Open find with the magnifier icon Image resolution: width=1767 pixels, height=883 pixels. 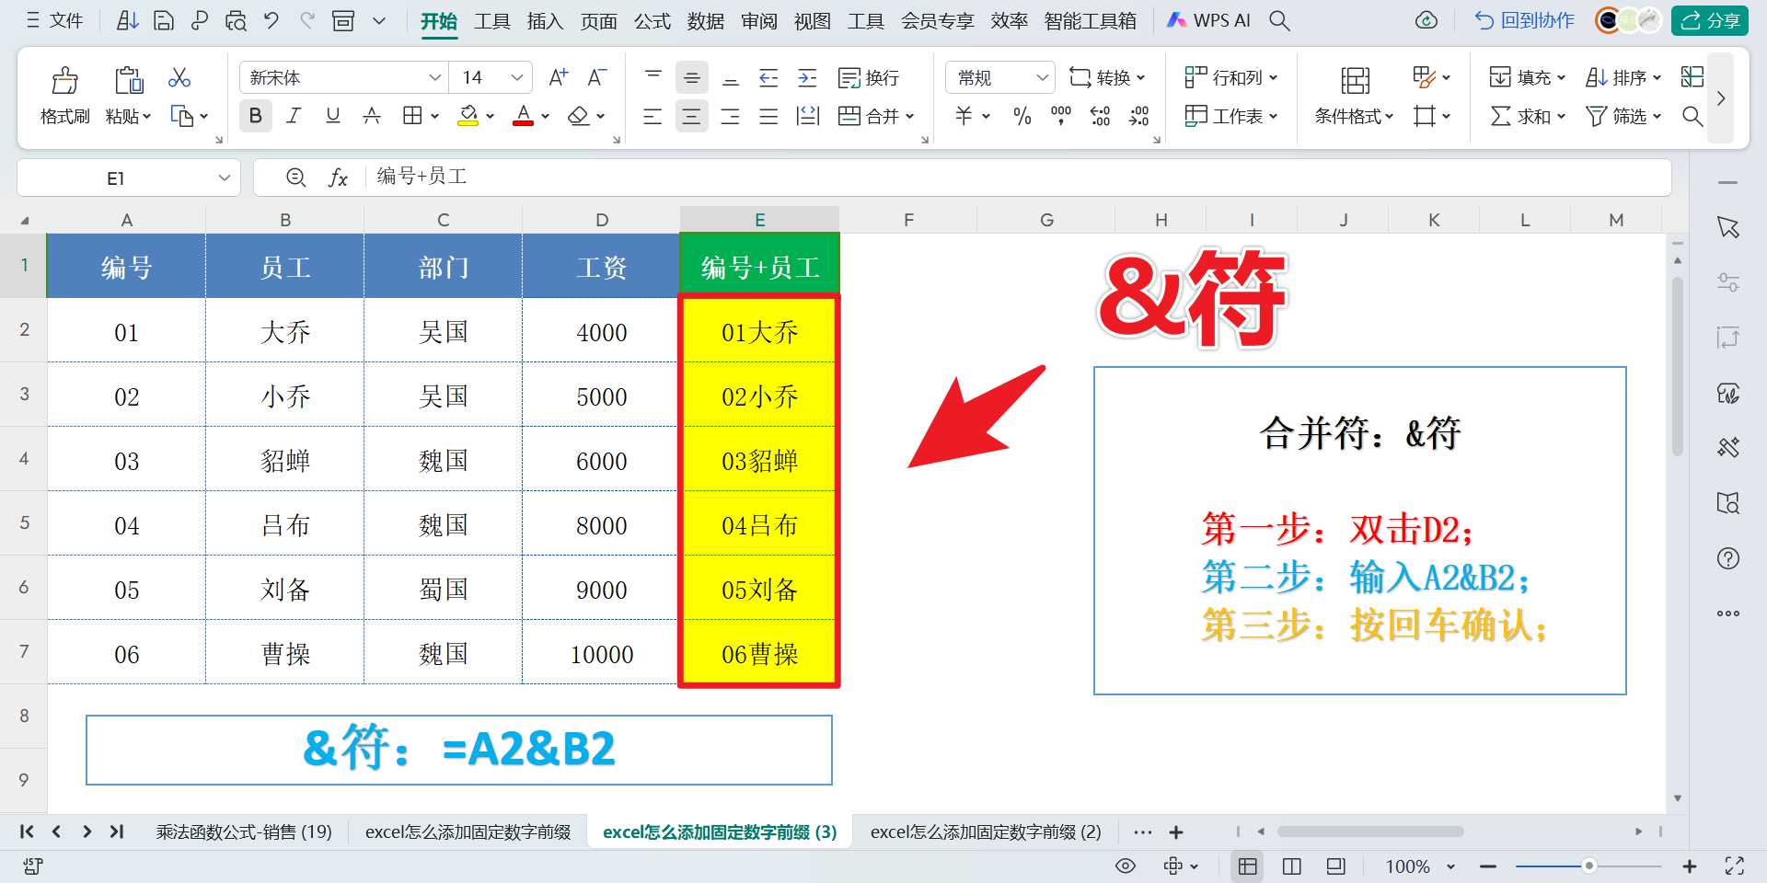tap(1693, 116)
